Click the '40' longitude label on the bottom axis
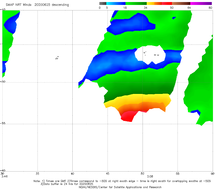The image size is (215, 189). [72, 174]
